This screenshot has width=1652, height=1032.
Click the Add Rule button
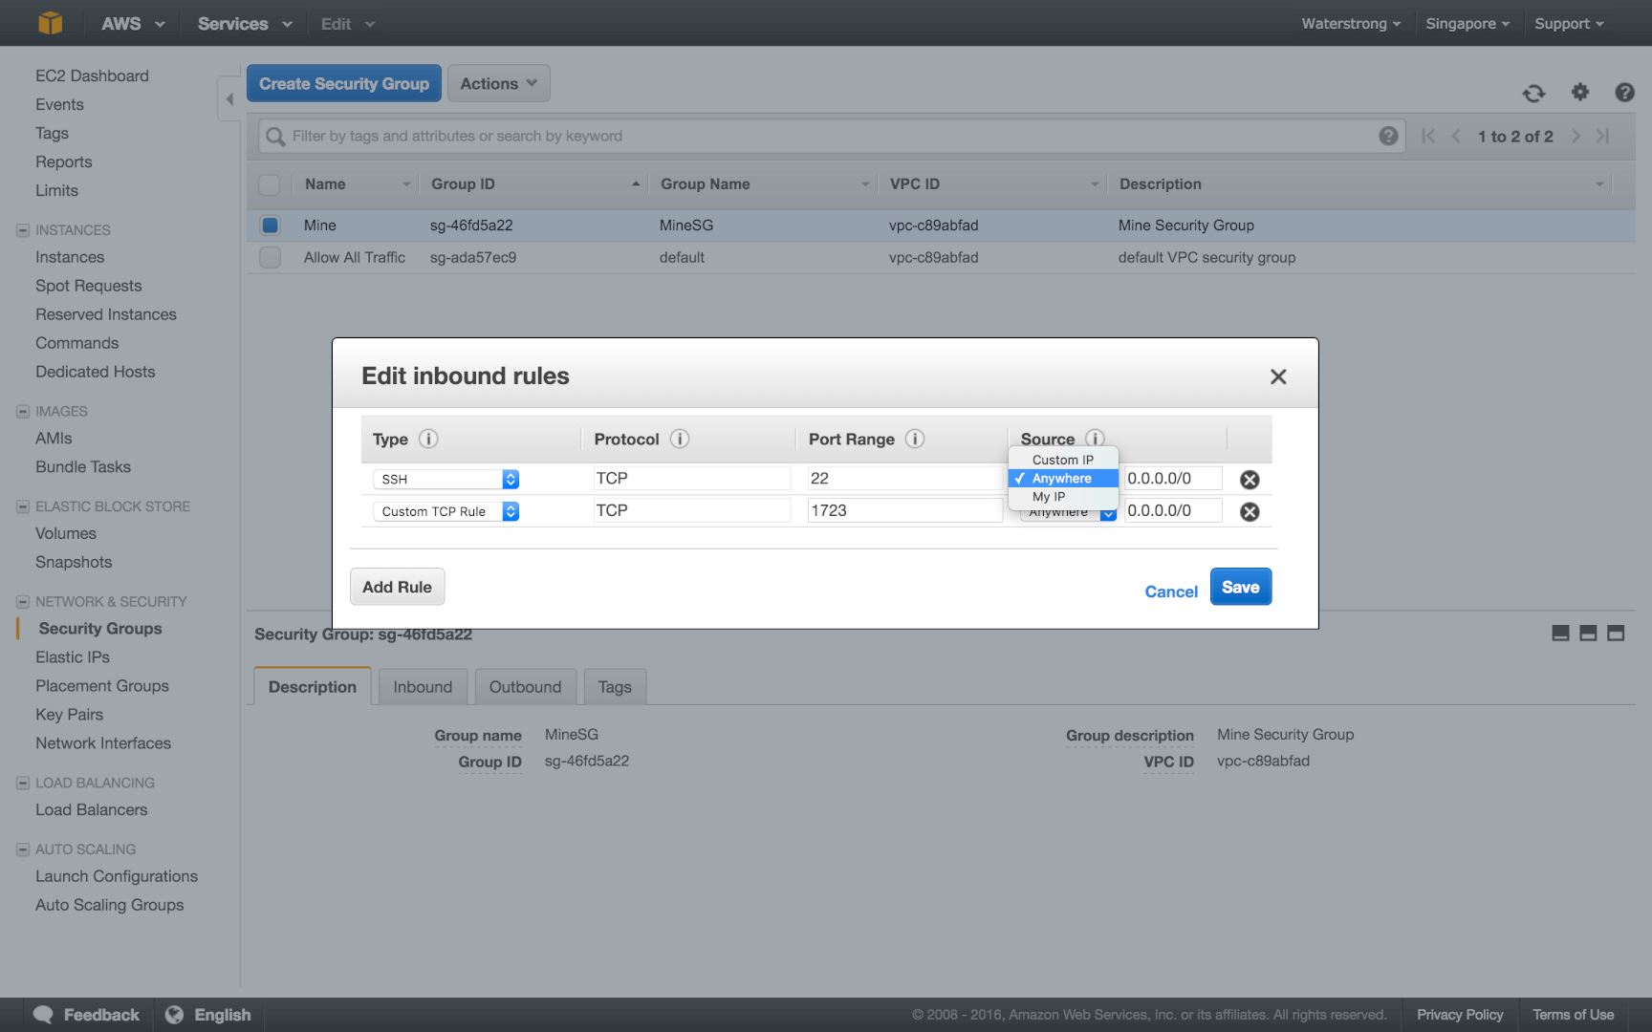397,587
